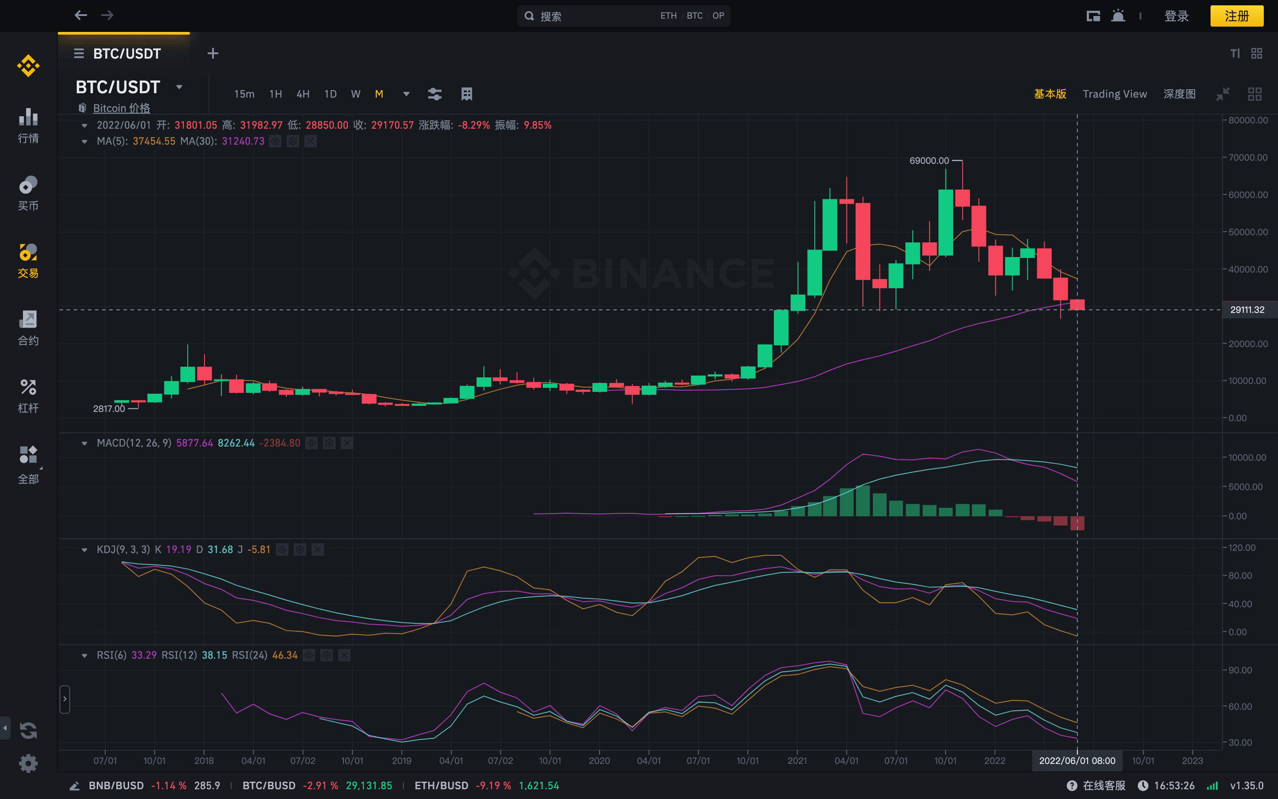This screenshot has height=799, width=1278.
Task: Click the network signal bars icon
Action: [1212, 786]
